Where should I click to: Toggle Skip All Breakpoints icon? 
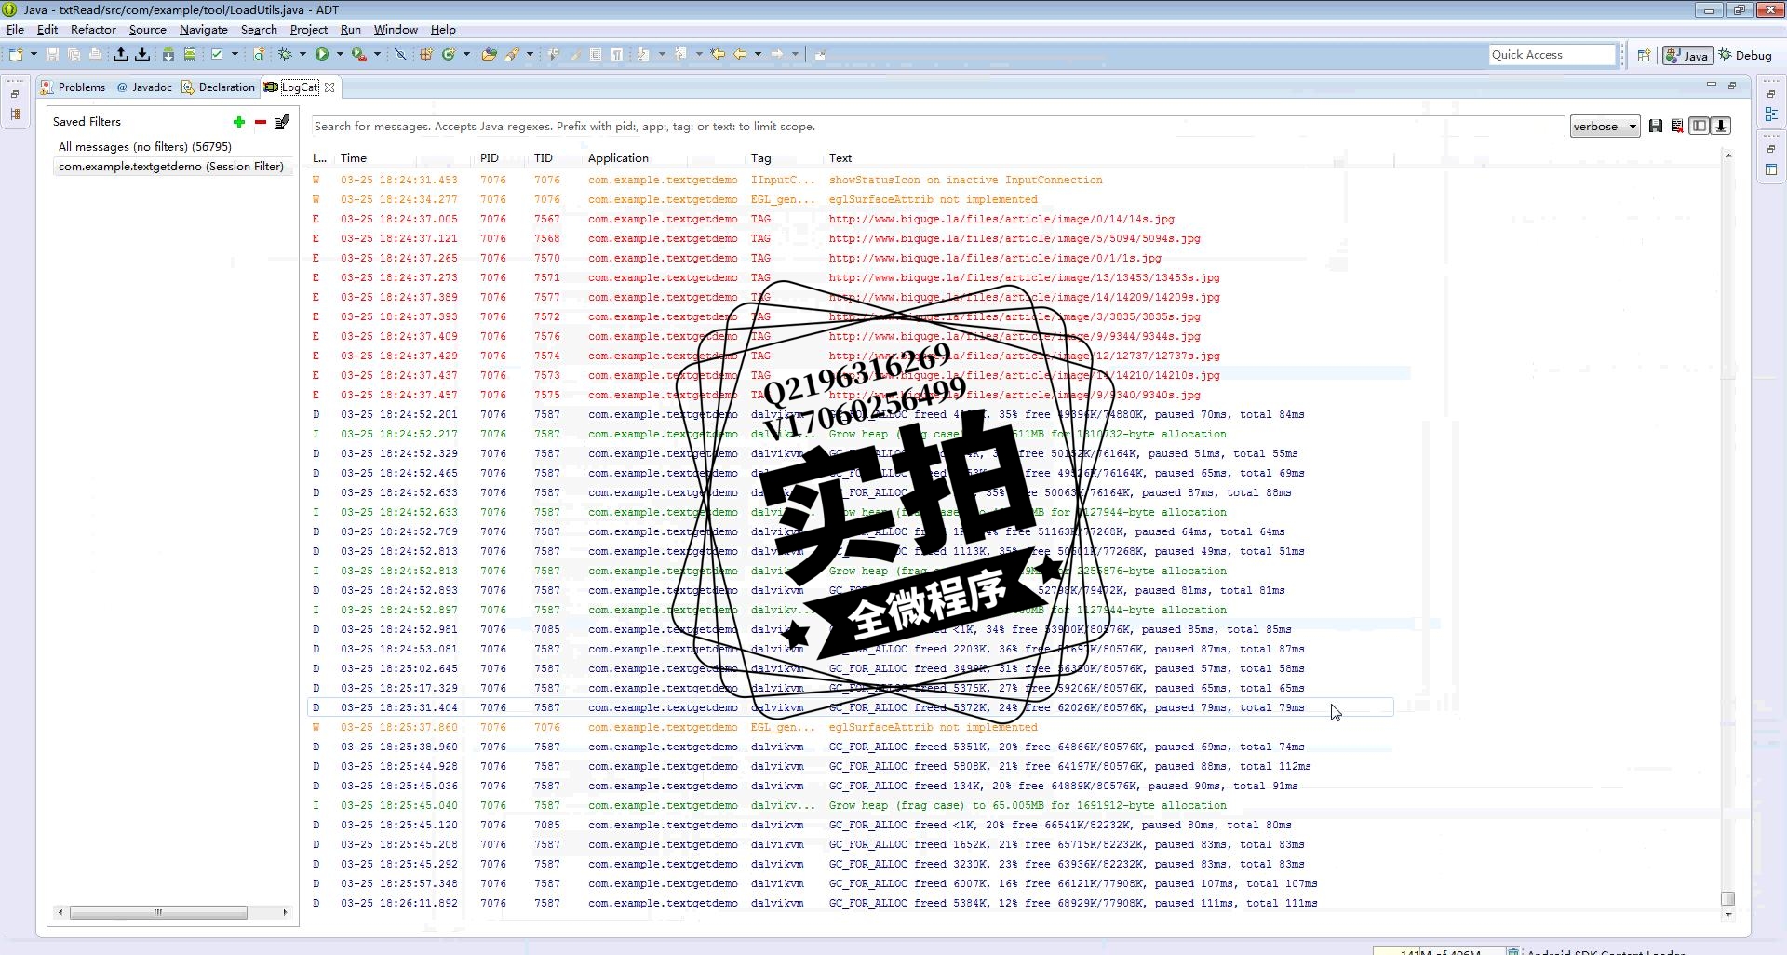(x=400, y=55)
